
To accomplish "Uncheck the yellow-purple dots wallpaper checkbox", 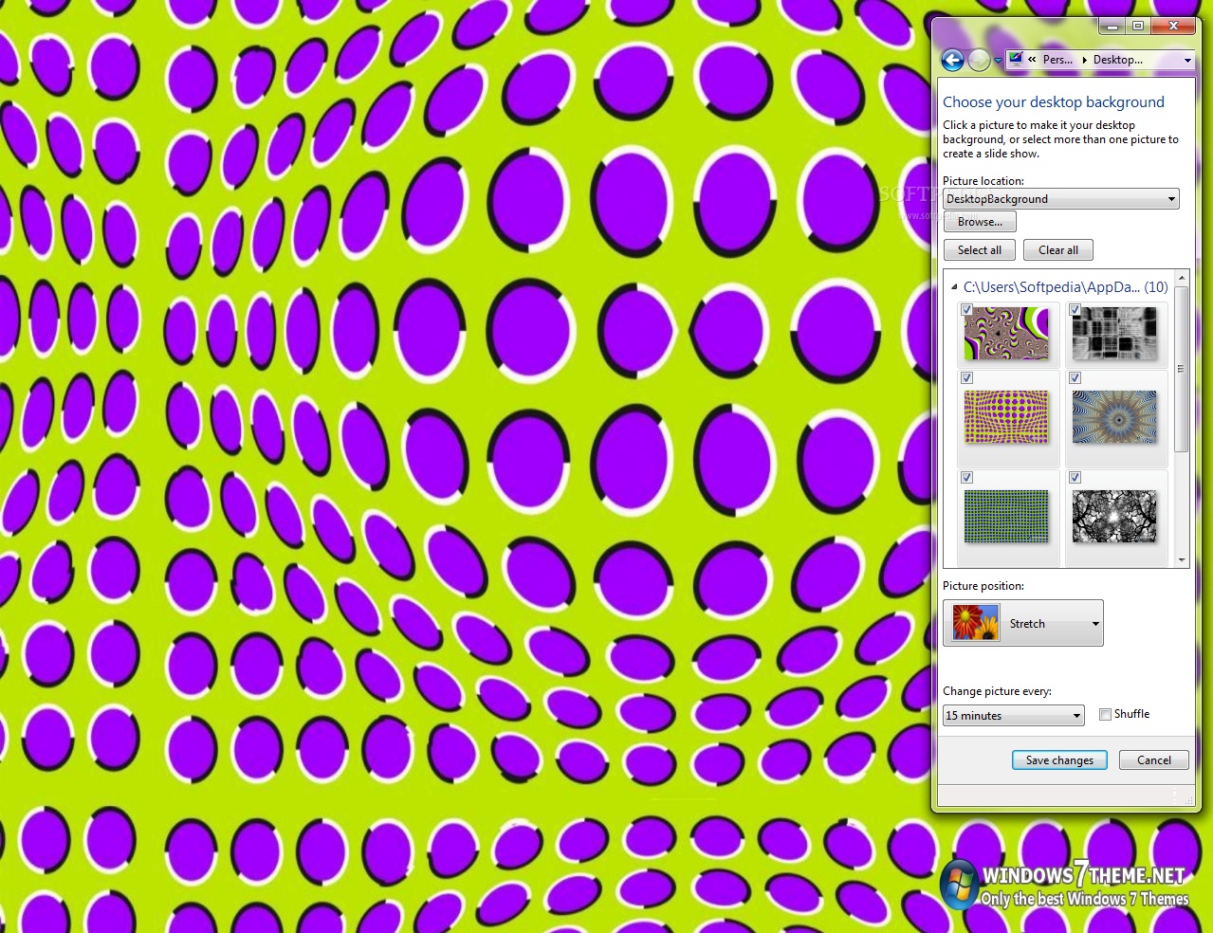I will pyautogui.click(x=966, y=378).
